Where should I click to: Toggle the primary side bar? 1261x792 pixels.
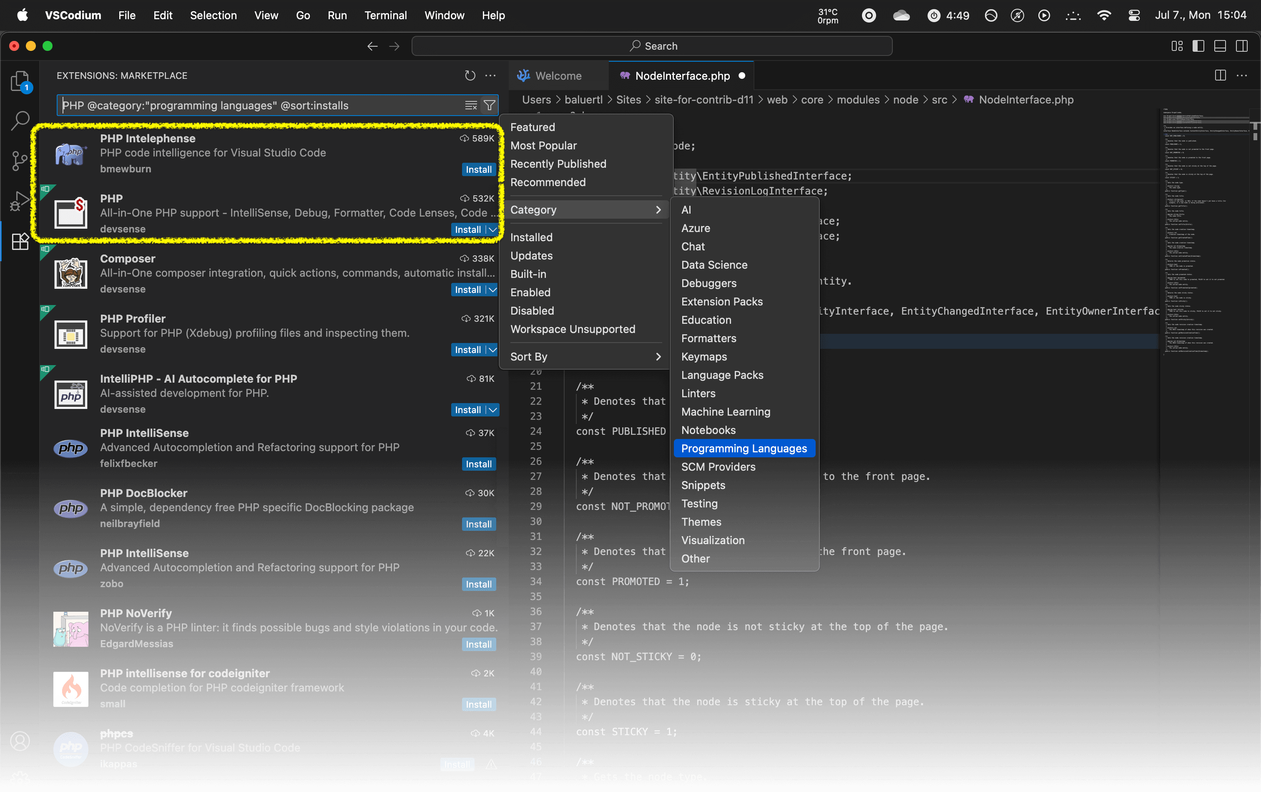[1198, 46]
